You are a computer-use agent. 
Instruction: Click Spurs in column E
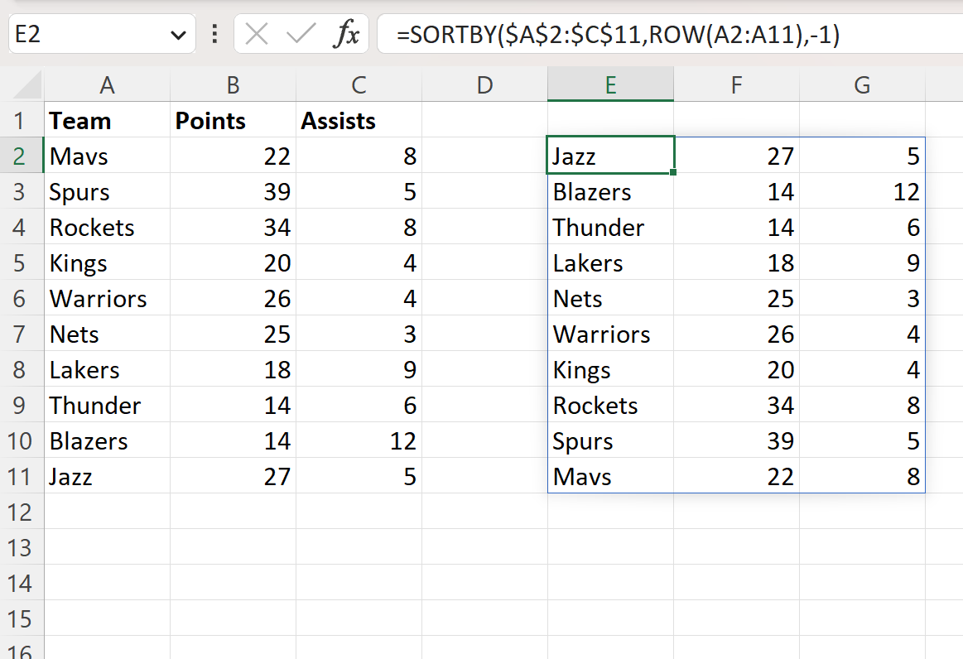coord(610,441)
